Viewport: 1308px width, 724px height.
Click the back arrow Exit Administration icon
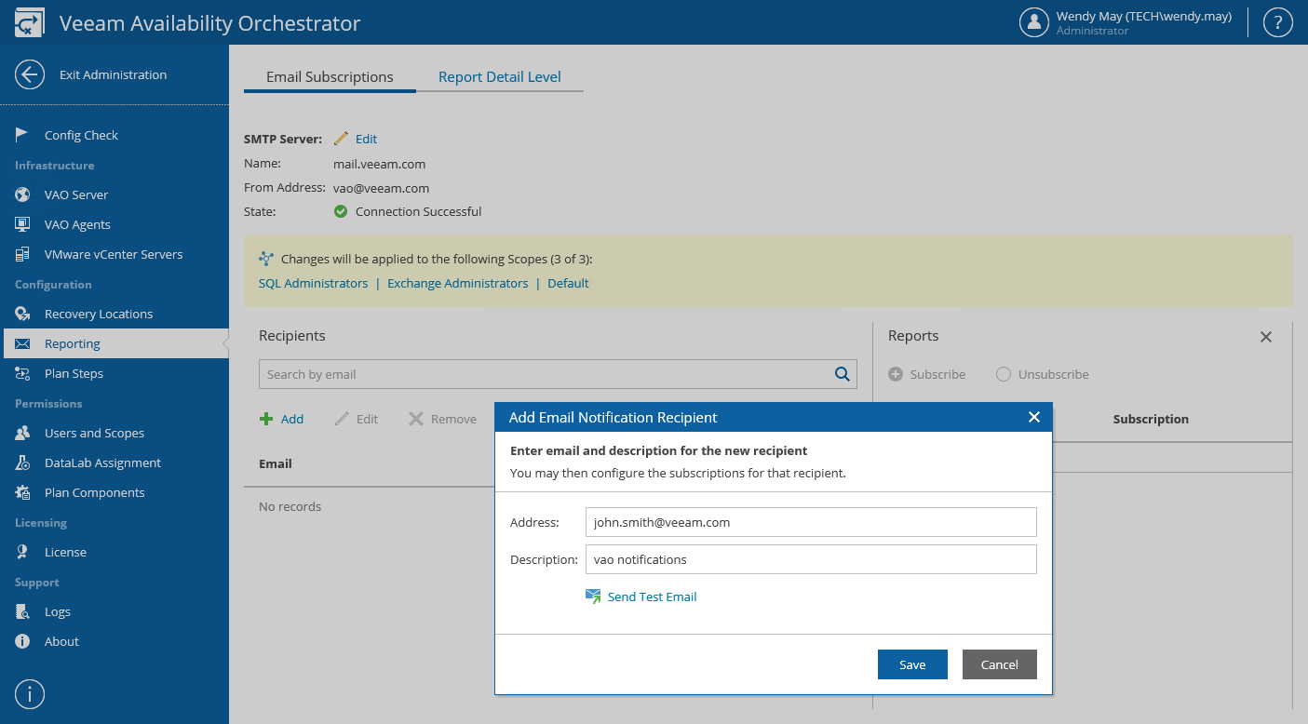(x=30, y=74)
